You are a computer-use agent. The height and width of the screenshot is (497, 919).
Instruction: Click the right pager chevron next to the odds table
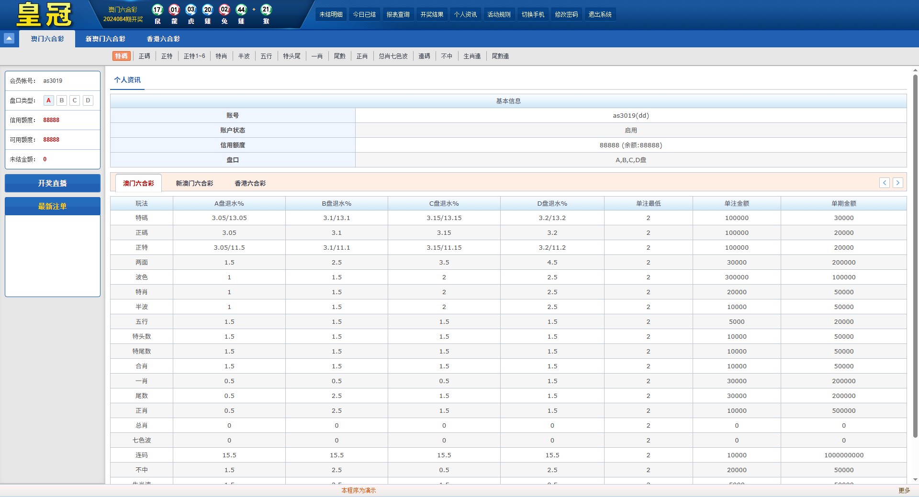click(x=898, y=183)
